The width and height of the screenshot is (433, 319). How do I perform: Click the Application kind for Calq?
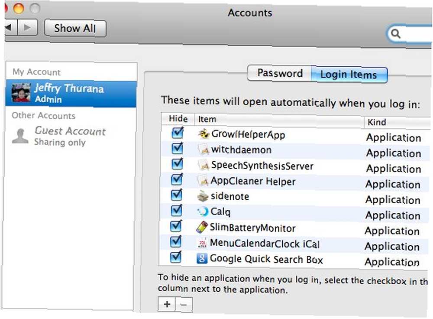(x=393, y=215)
